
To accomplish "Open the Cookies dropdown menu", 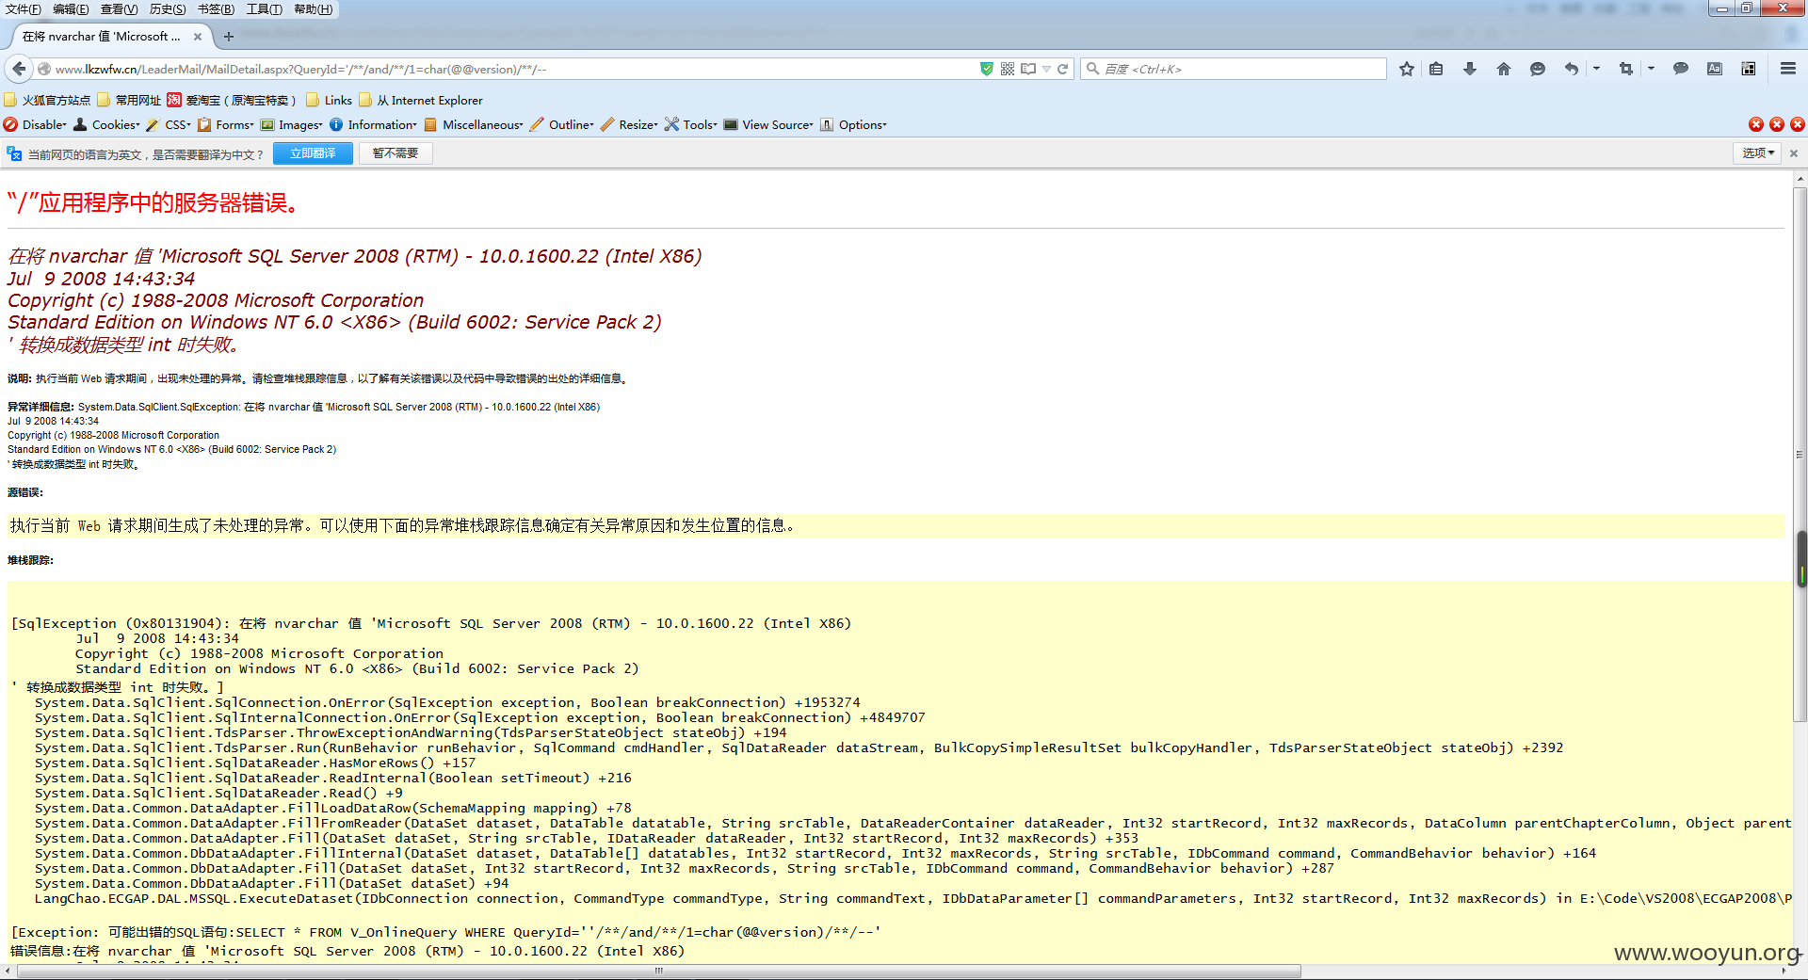I will pyautogui.click(x=107, y=124).
